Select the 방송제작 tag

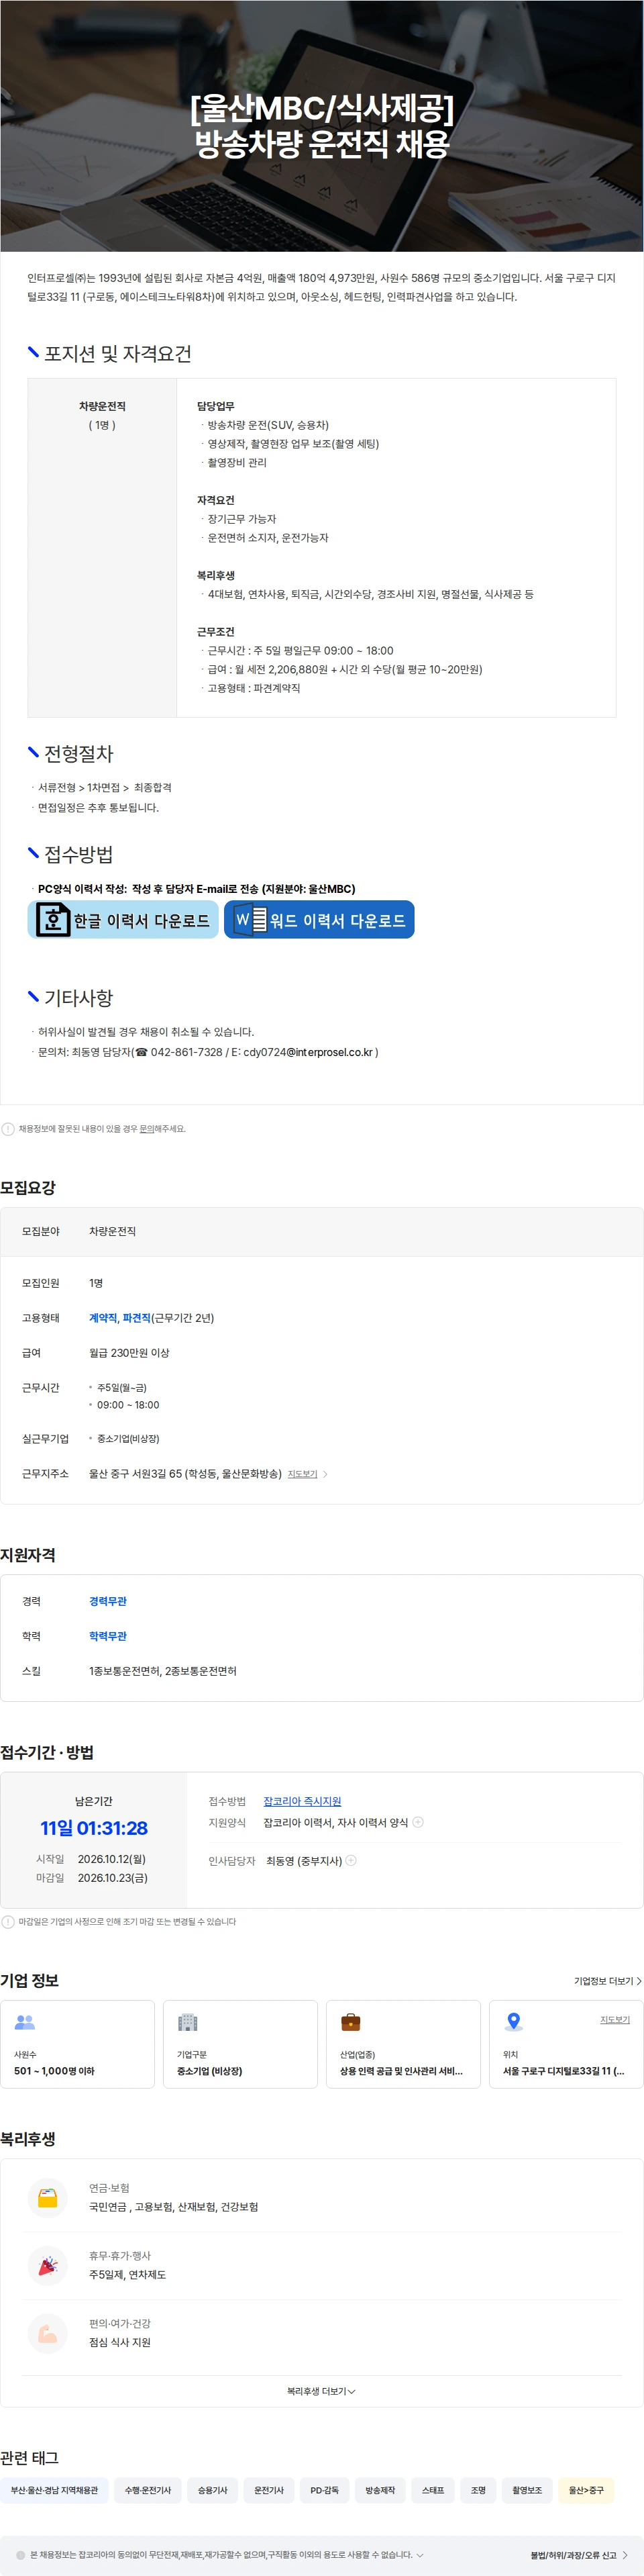(380, 2490)
